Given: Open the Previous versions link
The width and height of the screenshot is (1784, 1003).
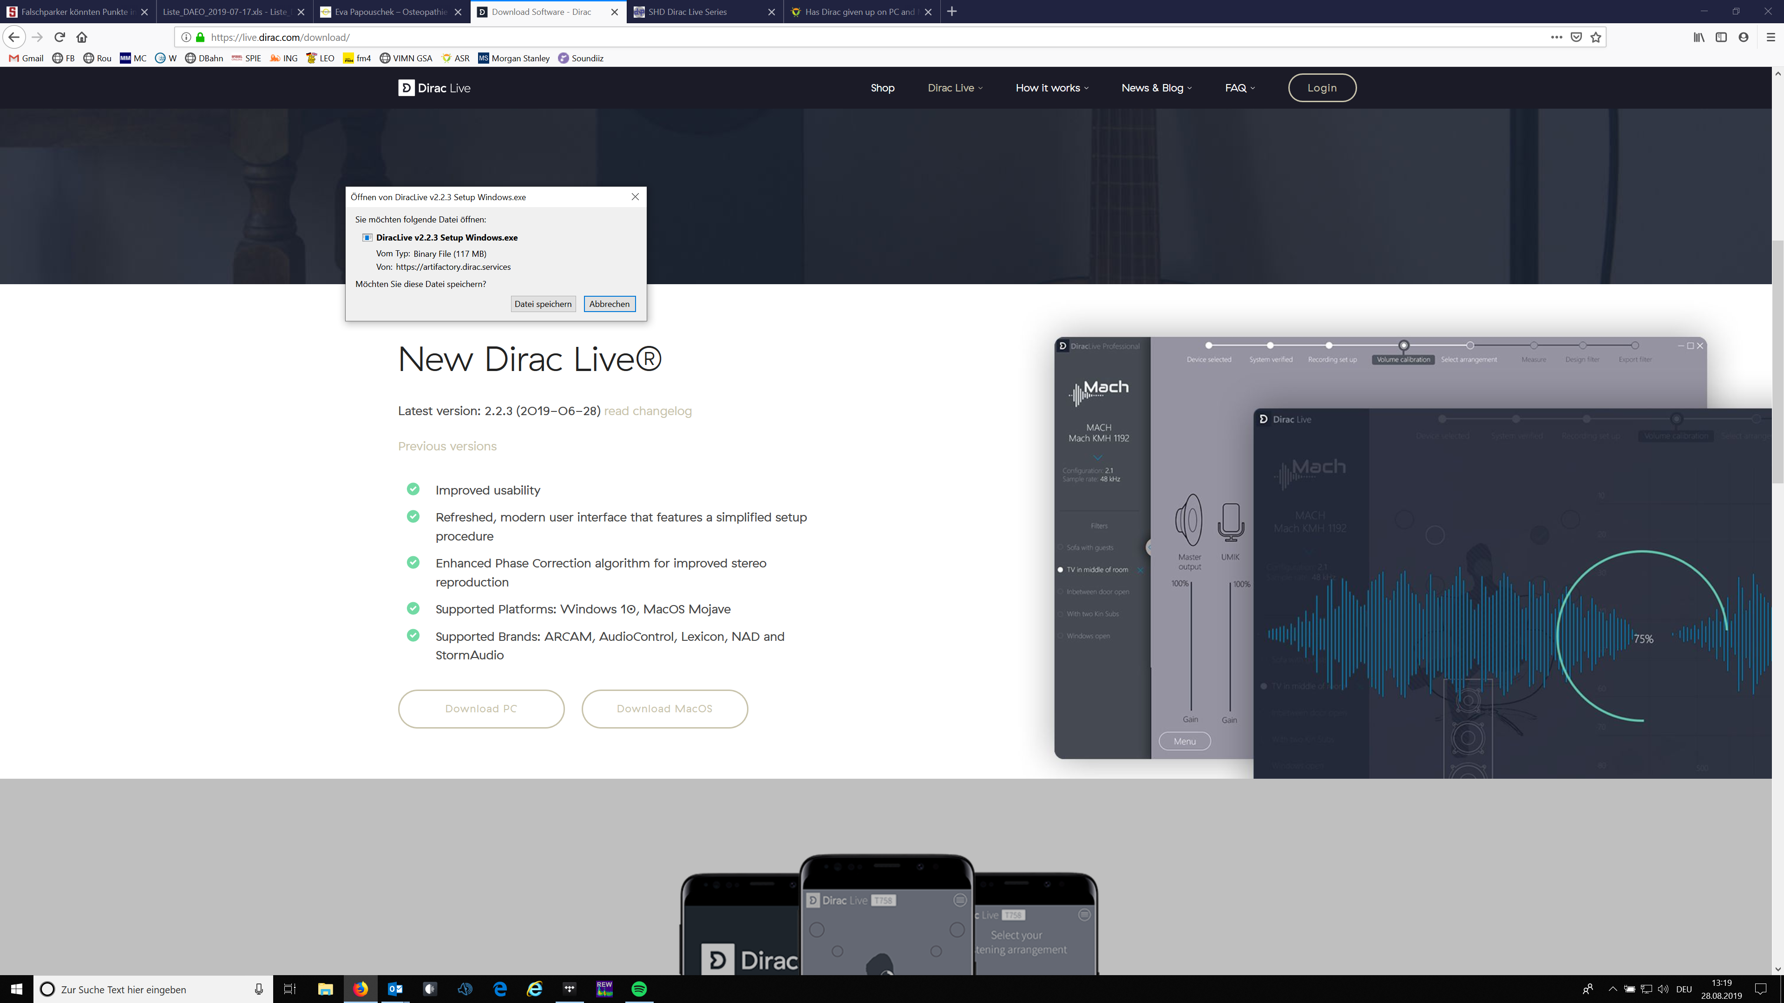Looking at the screenshot, I should pos(447,446).
